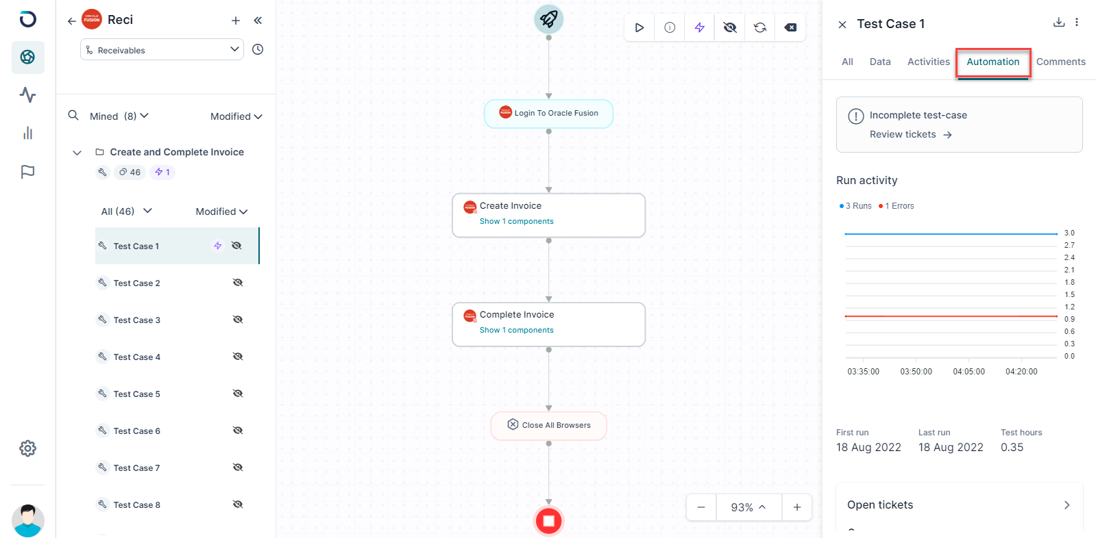Open the All (46) filter dropdown
Screen dimensions: 1096x538
tap(127, 212)
